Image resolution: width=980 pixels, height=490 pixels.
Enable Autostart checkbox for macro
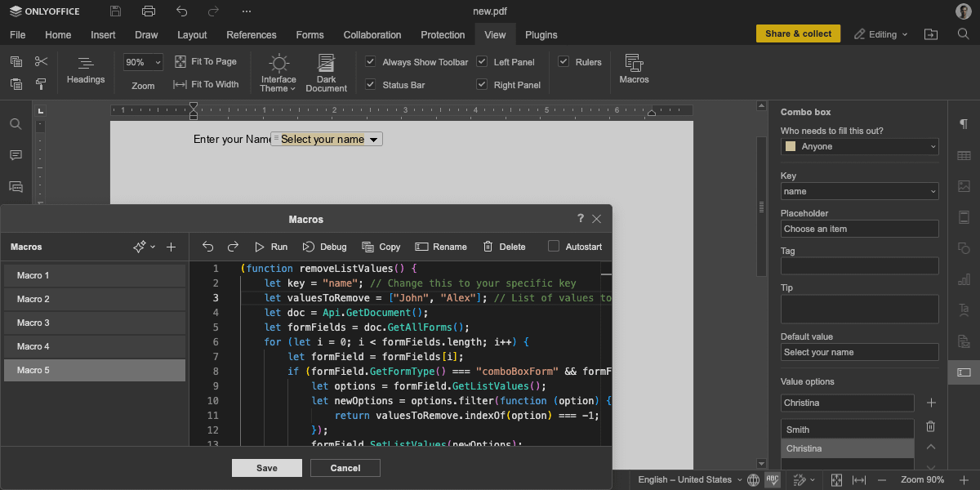click(554, 246)
